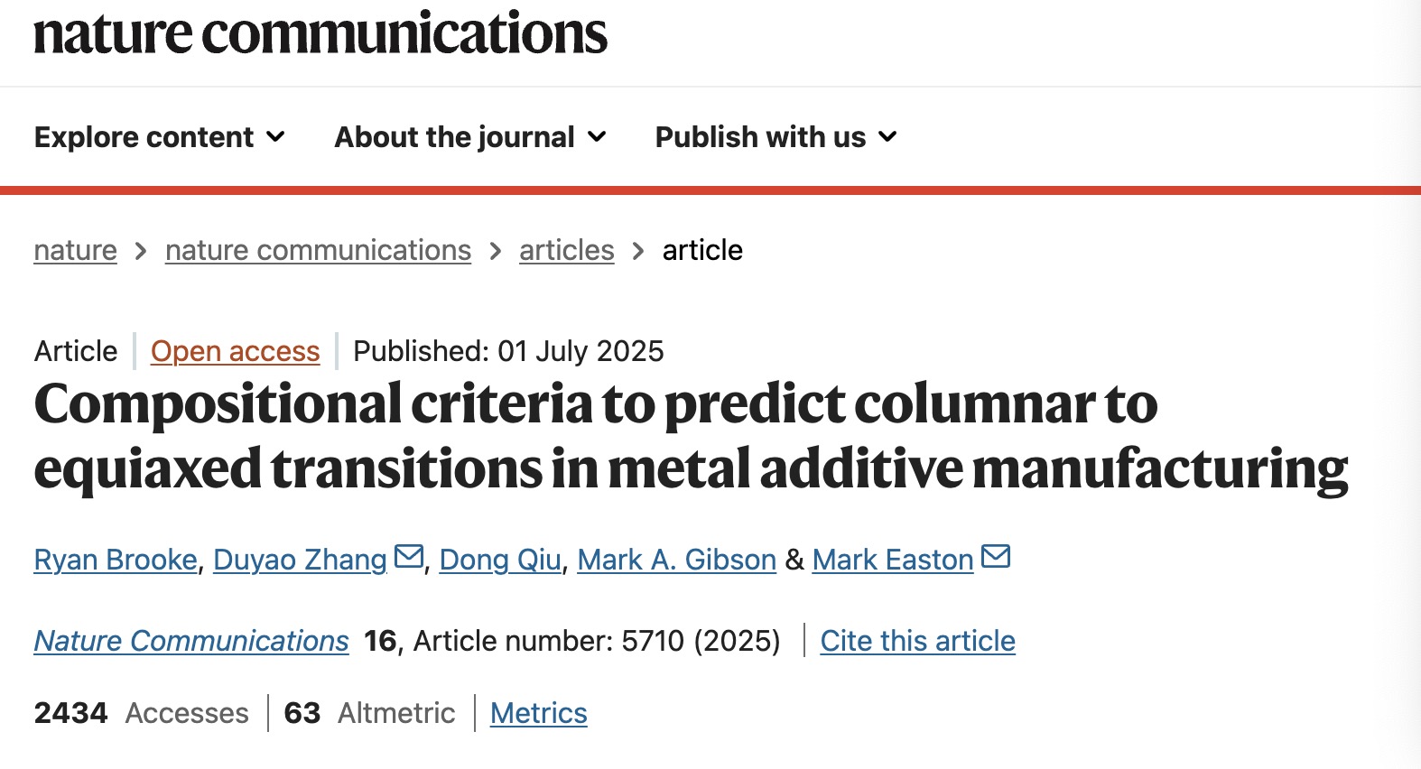Open the Publish with us menu
Image resolution: width=1421 pixels, height=769 pixels.
760,137
